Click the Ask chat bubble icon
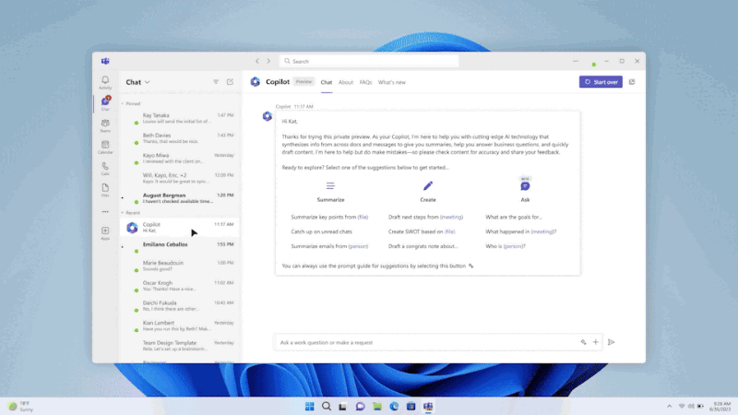Screen dimensions: 738x415 (x=525, y=186)
